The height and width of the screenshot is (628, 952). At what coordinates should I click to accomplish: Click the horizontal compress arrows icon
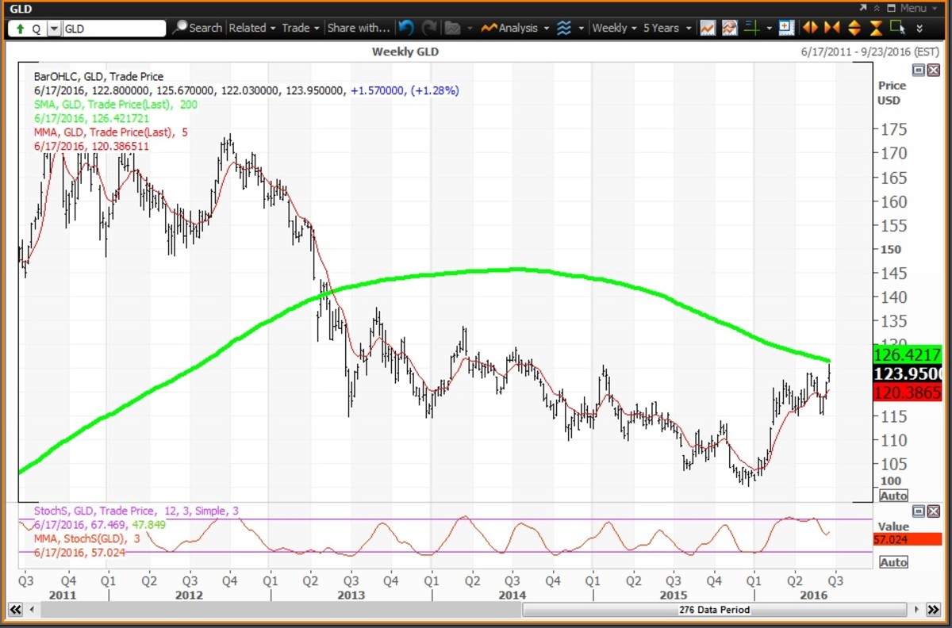point(831,28)
